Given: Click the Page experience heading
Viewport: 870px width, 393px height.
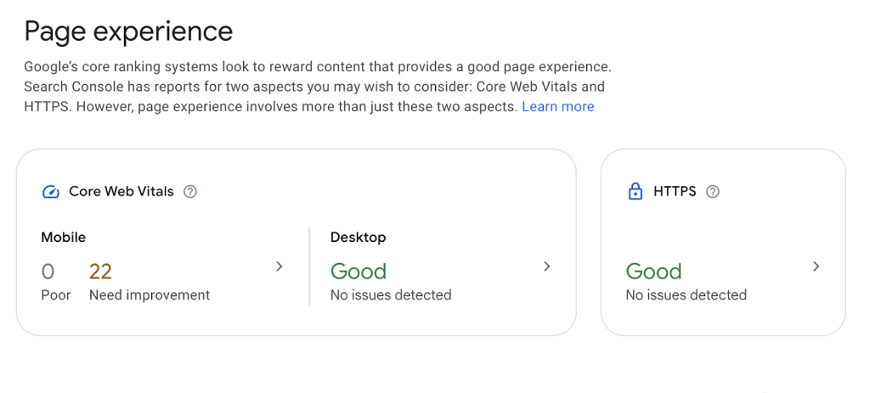Looking at the screenshot, I should pyautogui.click(x=128, y=31).
